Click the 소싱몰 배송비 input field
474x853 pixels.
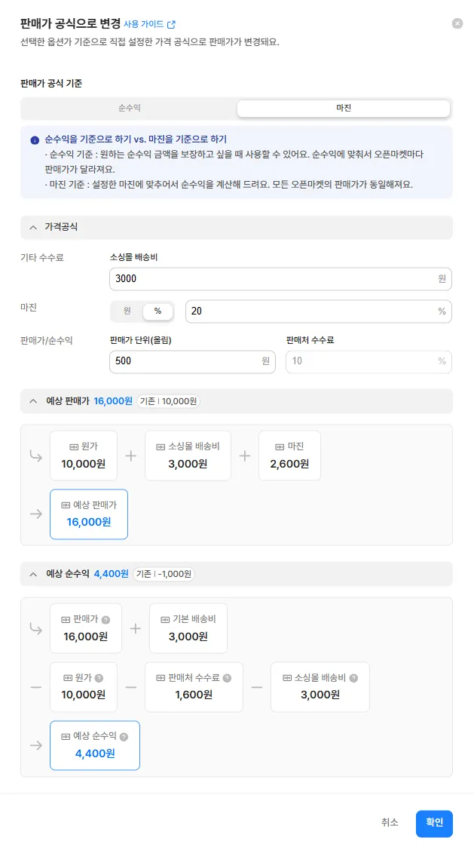tap(280, 278)
